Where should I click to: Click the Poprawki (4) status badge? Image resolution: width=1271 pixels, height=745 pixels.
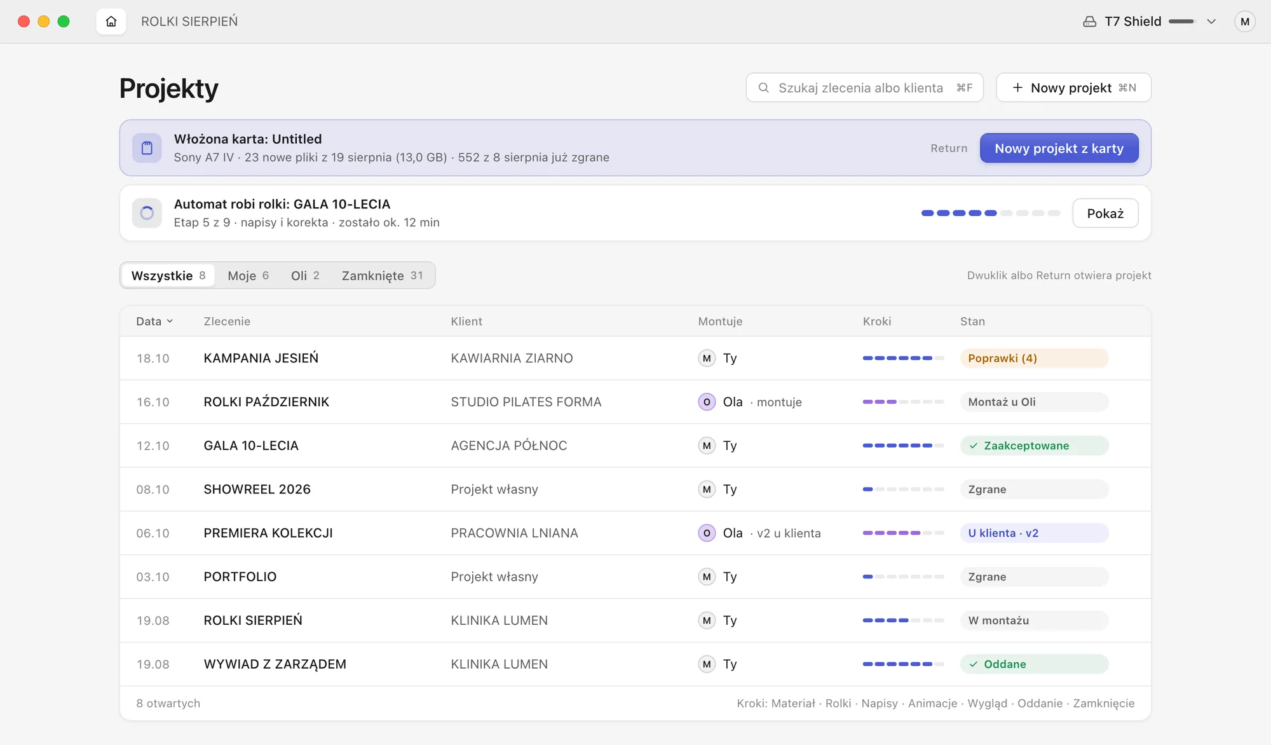1034,358
